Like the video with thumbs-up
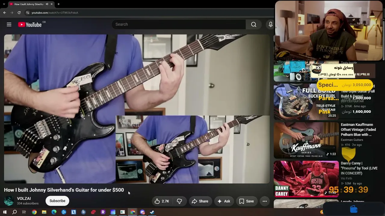The width and height of the screenshot is (385, 216). (162, 201)
